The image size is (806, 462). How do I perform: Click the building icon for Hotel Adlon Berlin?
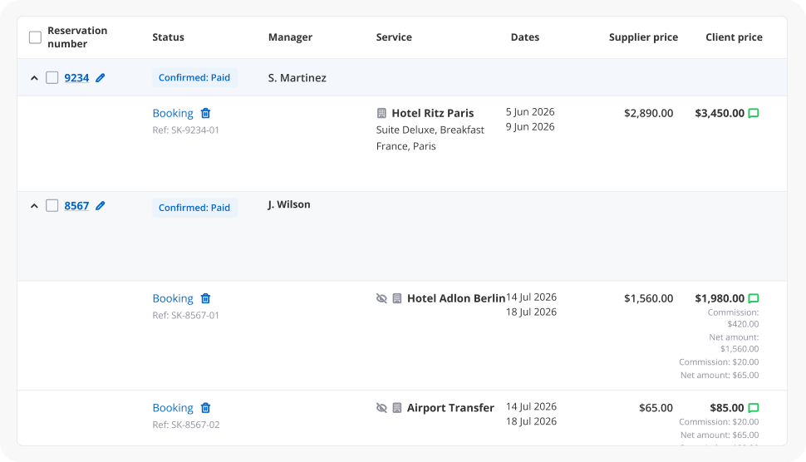point(397,298)
